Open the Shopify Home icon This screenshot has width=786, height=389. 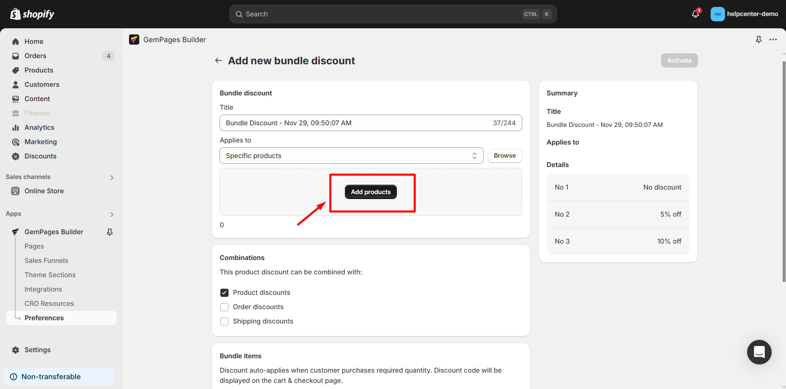coord(15,41)
